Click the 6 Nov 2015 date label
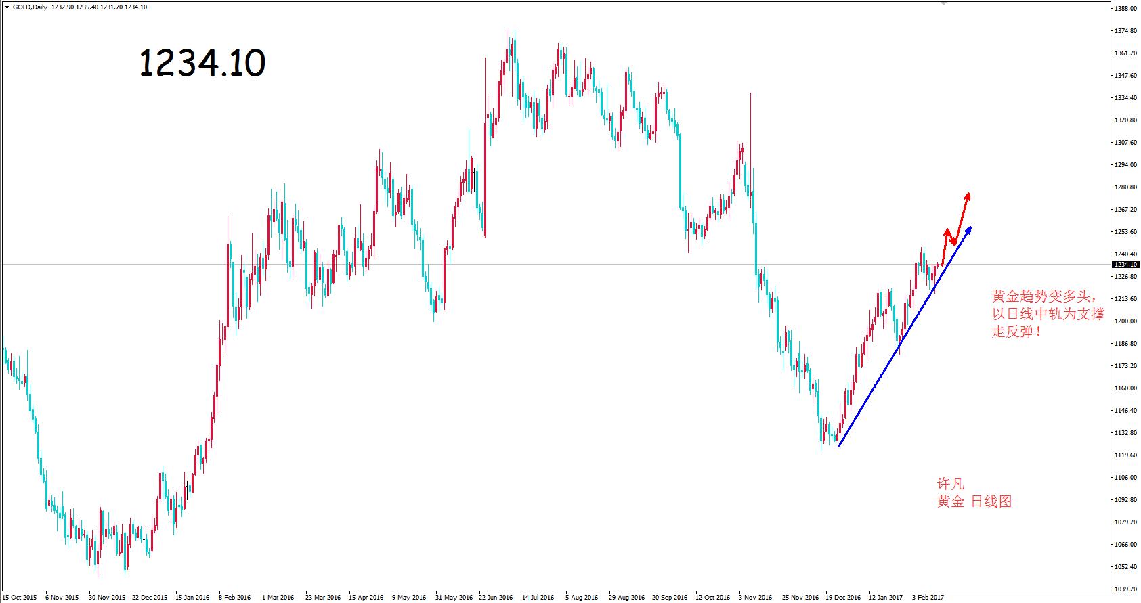 pos(62,598)
